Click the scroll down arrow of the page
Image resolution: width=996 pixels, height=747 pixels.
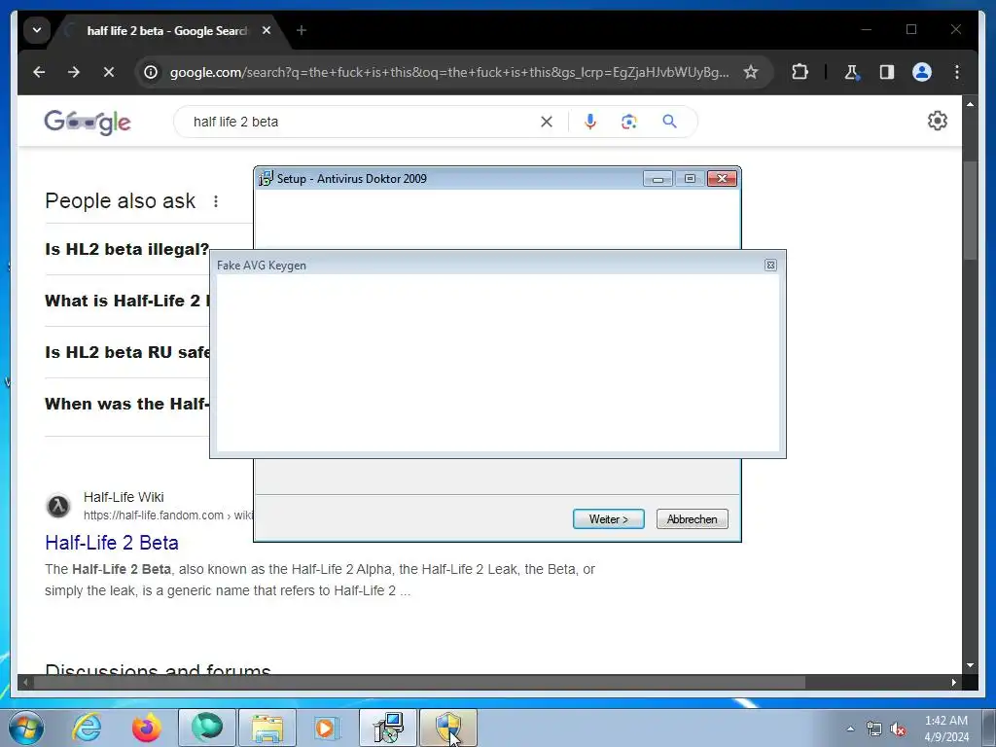point(970,665)
